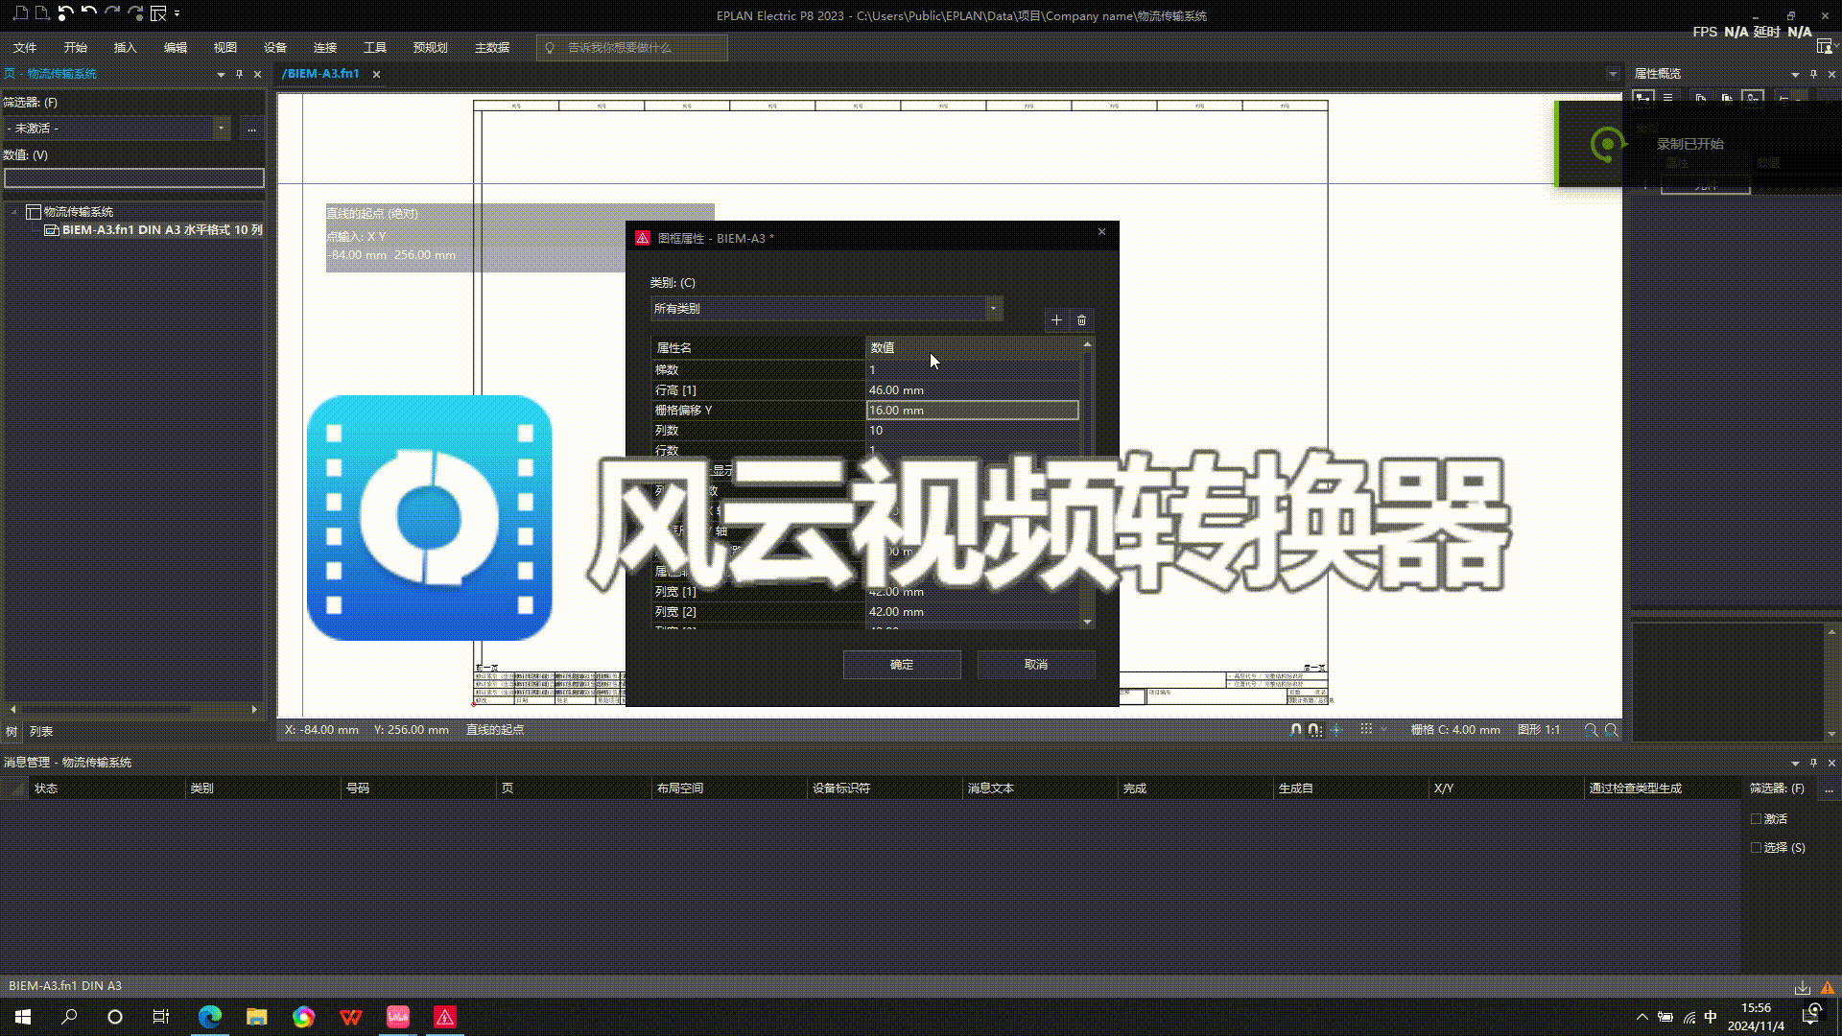Viewport: 1842px width, 1036px height.
Task: Click the close workbook icon in the quick access bar
Action: point(159,13)
